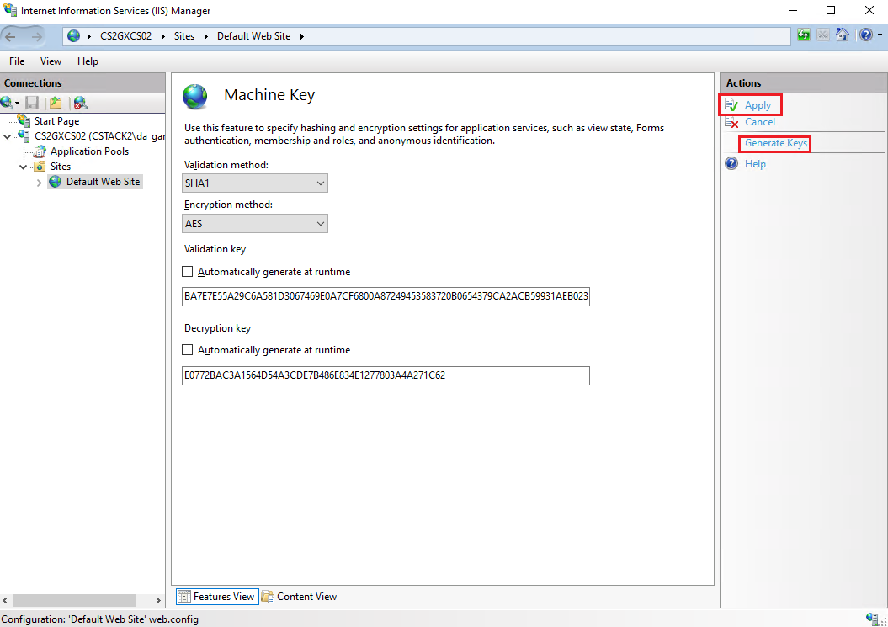Select Default Web Site in breadcrumb
The width and height of the screenshot is (888, 627).
click(x=253, y=36)
